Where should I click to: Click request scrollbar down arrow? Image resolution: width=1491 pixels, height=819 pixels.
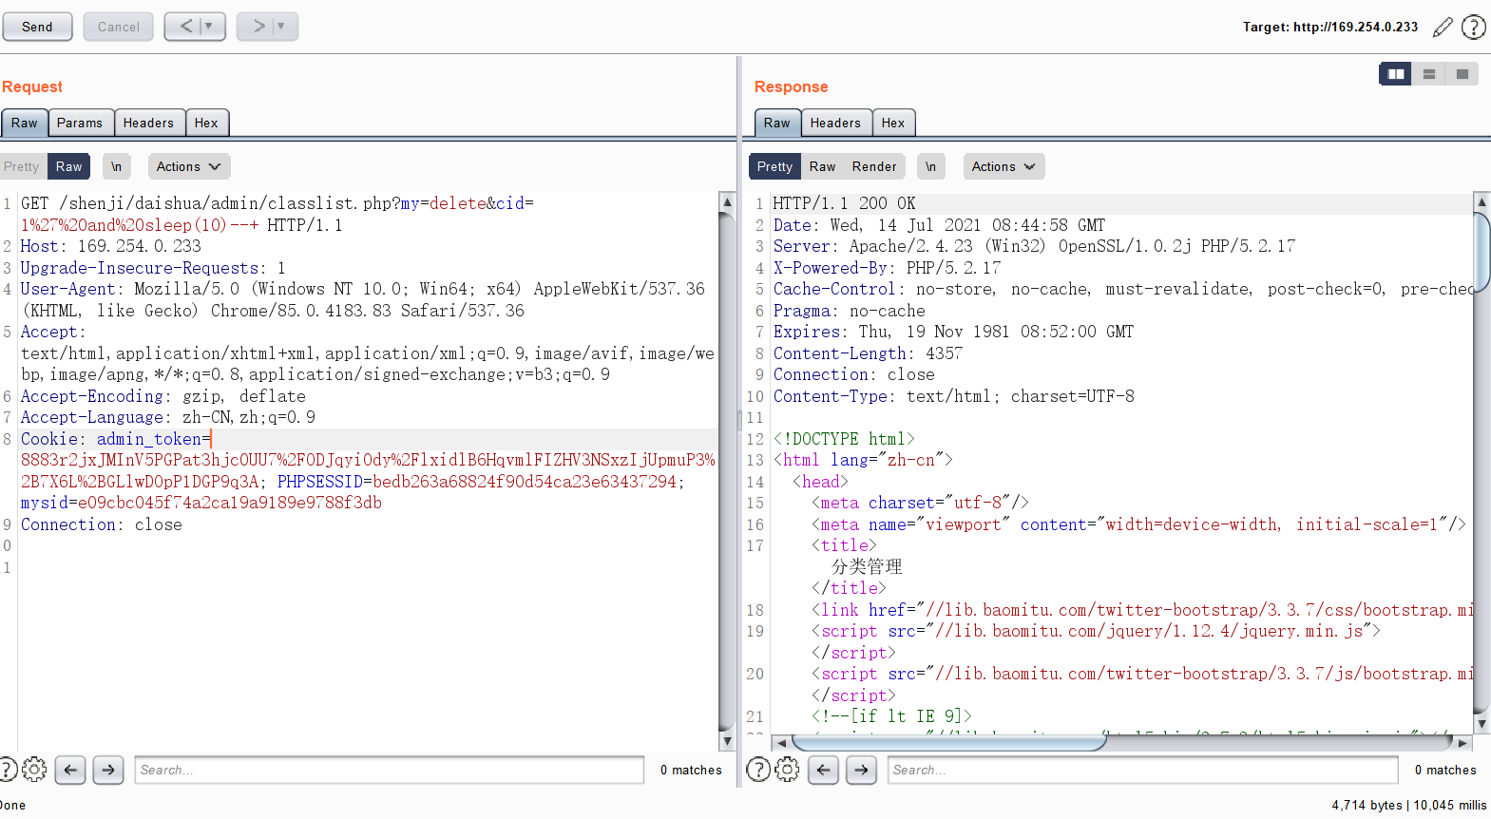pyautogui.click(x=727, y=741)
